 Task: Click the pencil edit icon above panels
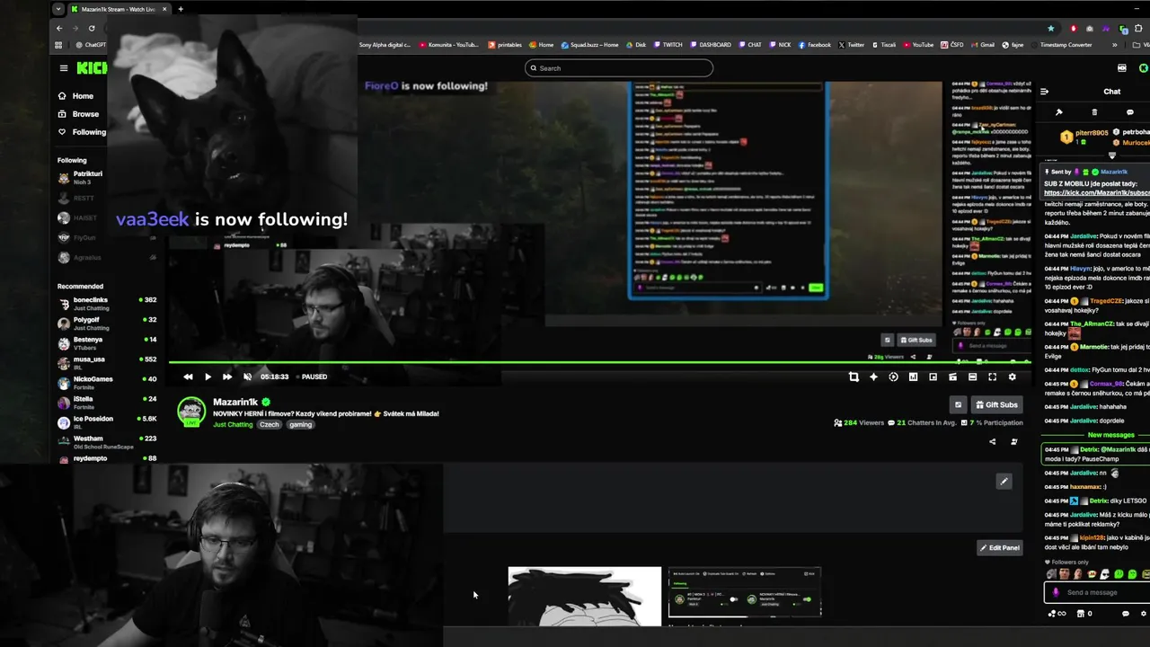(x=1004, y=482)
